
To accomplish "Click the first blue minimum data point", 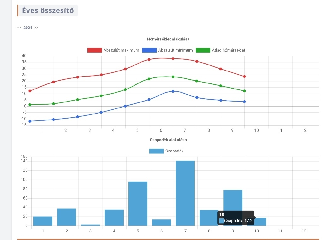I will 30,121.
